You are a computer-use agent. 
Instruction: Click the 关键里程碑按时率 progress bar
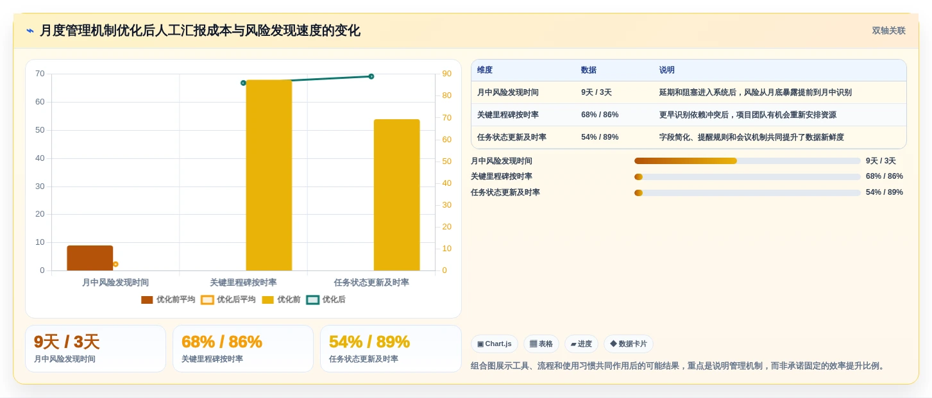[747, 177]
